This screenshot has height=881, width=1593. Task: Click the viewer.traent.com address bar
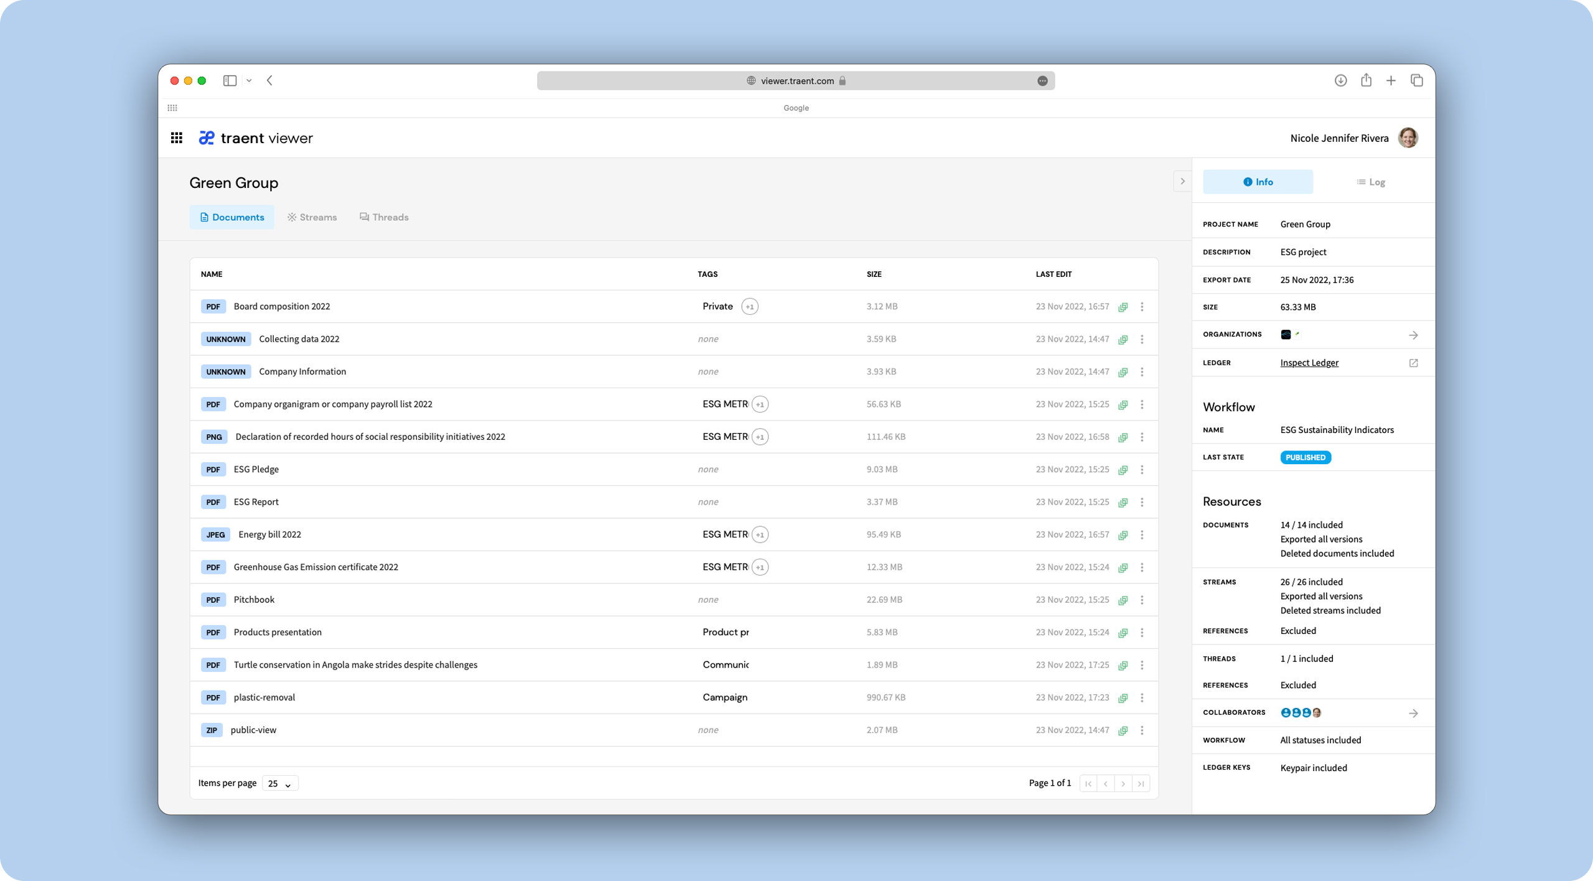(796, 80)
